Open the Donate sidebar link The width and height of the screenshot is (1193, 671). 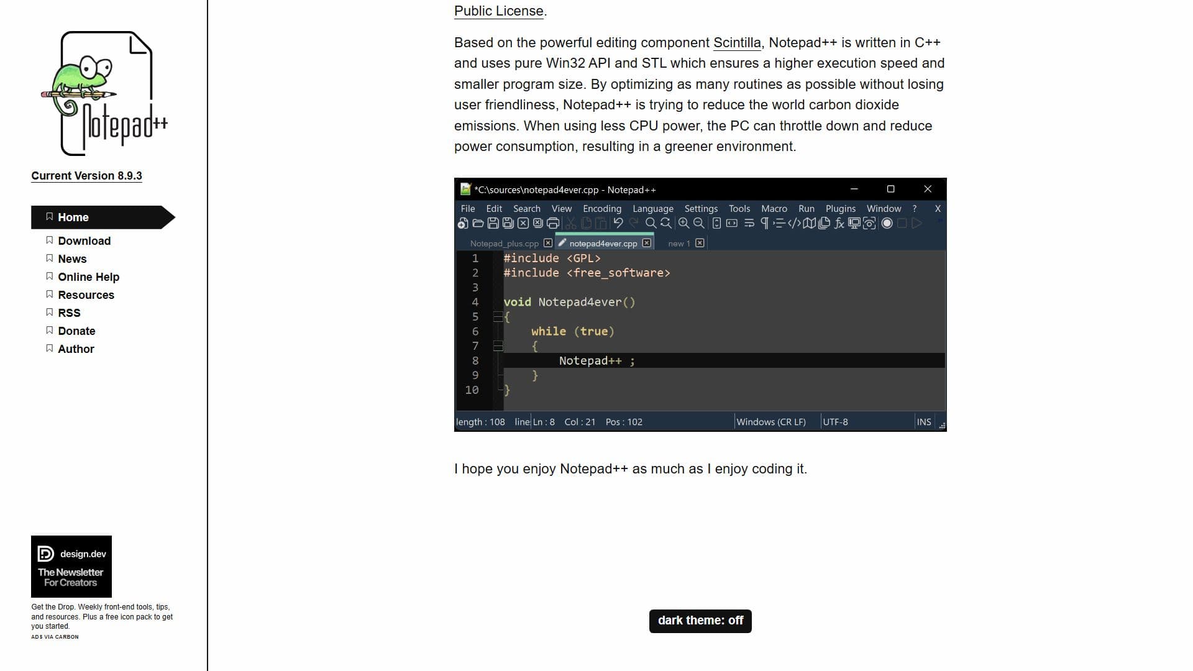click(x=76, y=331)
